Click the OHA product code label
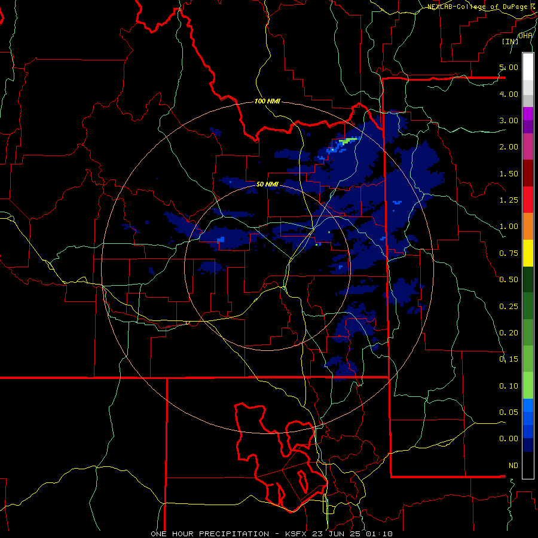This screenshot has width=538, height=538. [525, 35]
